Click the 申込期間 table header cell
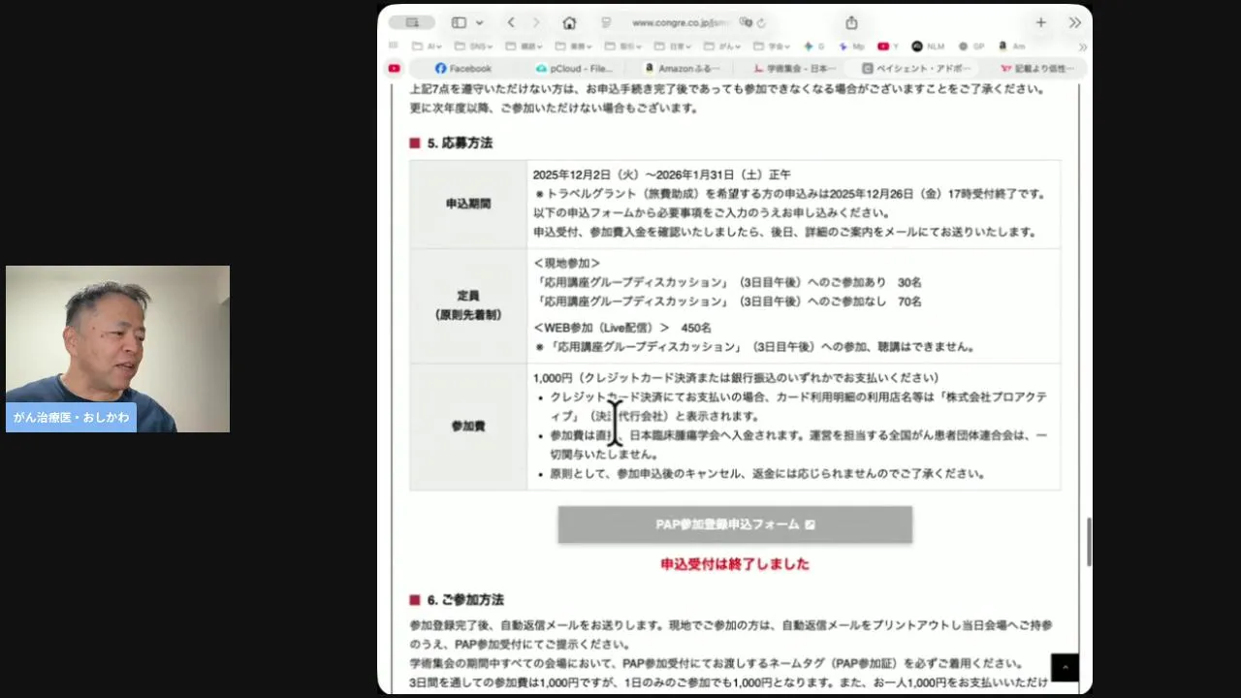Screen dimensions: 1241x698 [x=468, y=205]
